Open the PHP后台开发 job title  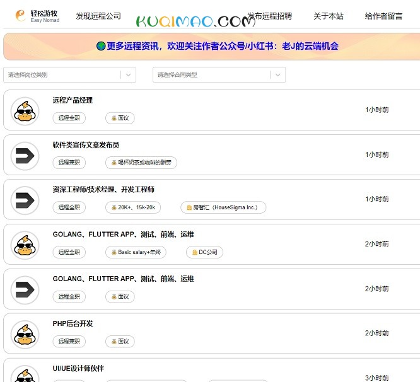click(x=73, y=323)
